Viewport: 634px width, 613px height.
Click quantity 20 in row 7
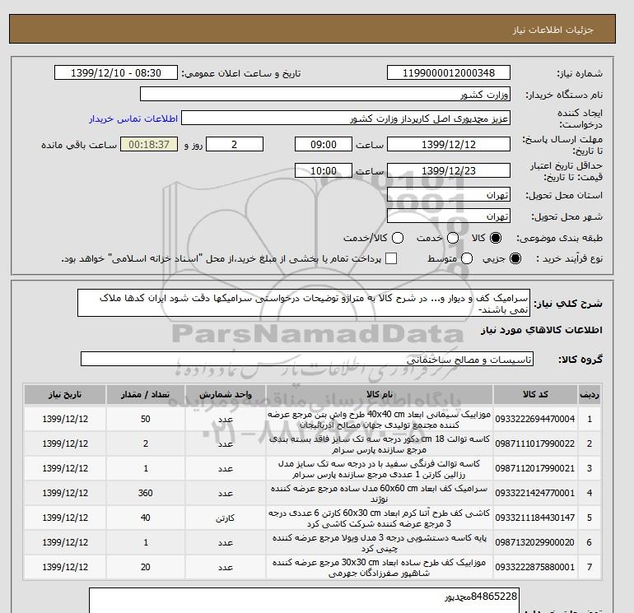(146, 567)
